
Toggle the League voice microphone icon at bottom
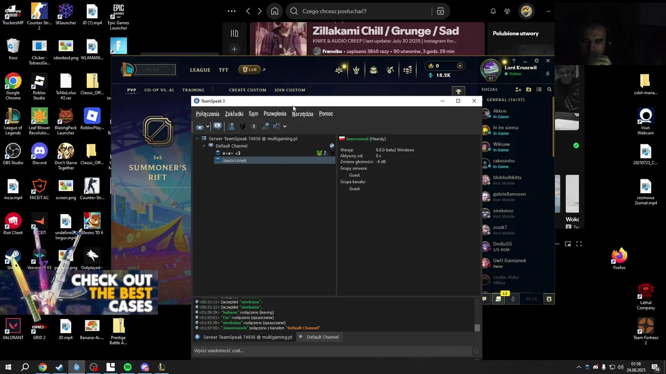(x=513, y=299)
